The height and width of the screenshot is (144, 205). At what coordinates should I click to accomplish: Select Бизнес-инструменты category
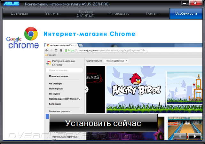[59, 111]
